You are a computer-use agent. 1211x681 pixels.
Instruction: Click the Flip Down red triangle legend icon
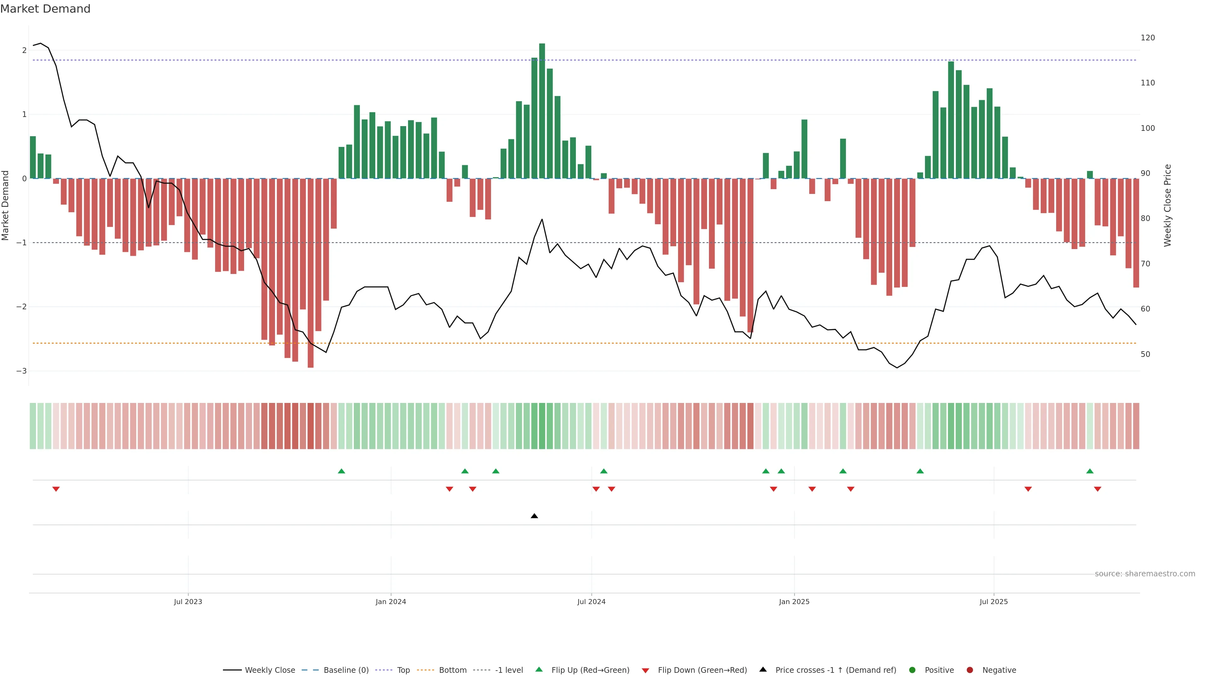pyautogui.click(x=646, y=670)
